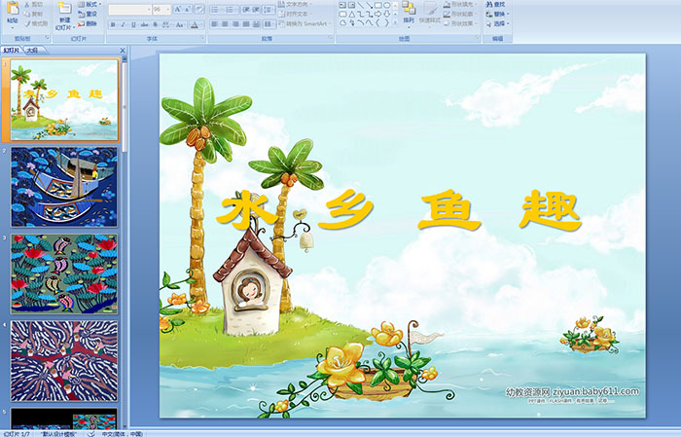
Task: Click Select (选择) in editing group
Action: 498,23
